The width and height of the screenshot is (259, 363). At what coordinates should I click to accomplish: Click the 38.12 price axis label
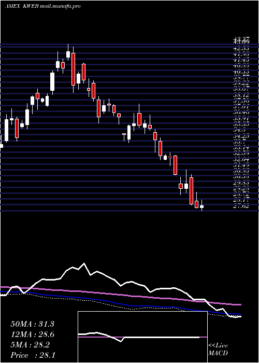click(x=241, y=95)
